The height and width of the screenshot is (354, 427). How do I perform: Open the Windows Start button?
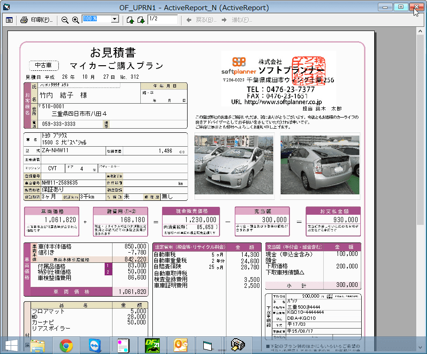[x=12, y=346]
